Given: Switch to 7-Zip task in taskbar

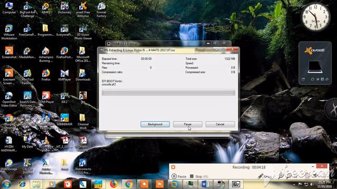Looking at the screenshot, I should 236,184.
